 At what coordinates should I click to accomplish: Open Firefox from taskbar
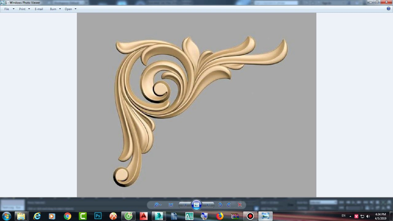pos(220,216)
